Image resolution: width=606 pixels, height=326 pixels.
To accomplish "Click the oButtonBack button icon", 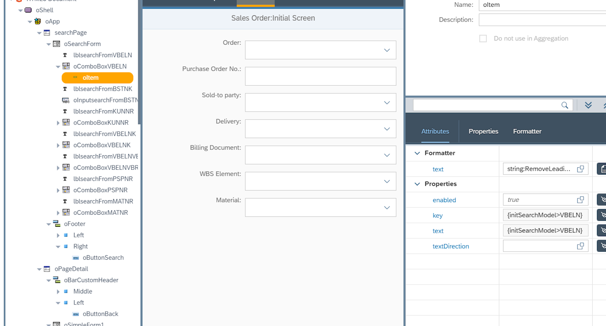I will coord(76,314).
